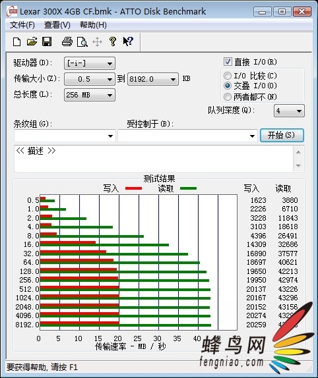Click the green 读取 legend color bar
Viewport: 318px width, 378px height.
(x=188, y=188)
